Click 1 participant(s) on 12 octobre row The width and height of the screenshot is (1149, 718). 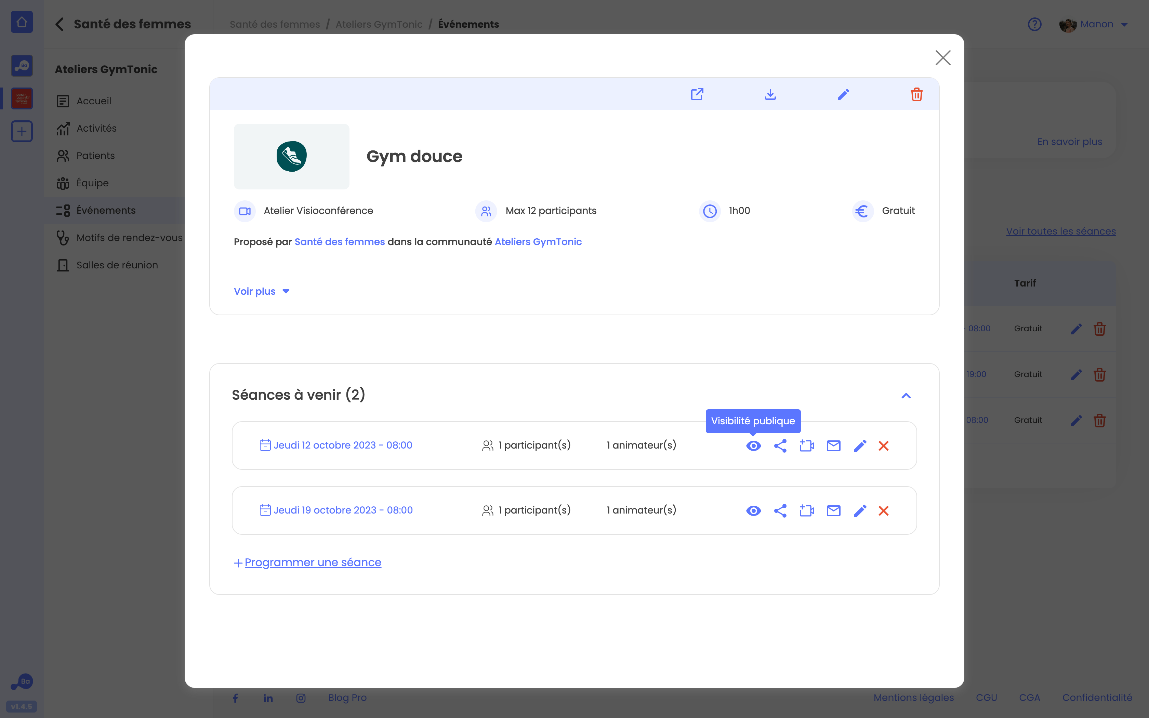(526, 445)
